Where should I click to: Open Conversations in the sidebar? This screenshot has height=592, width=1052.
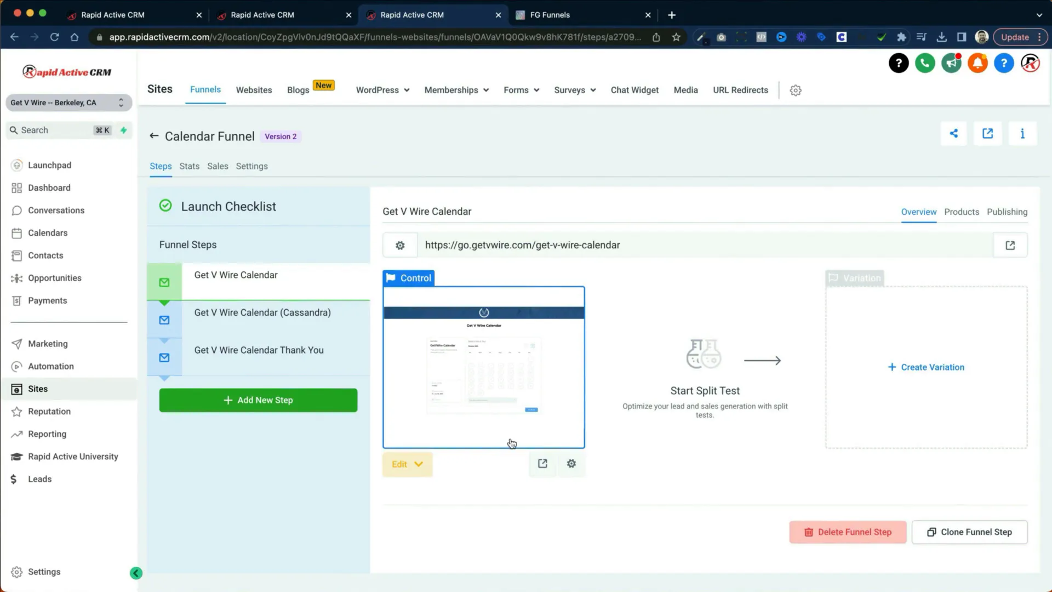pyautogui.click(x=56, y=210)
